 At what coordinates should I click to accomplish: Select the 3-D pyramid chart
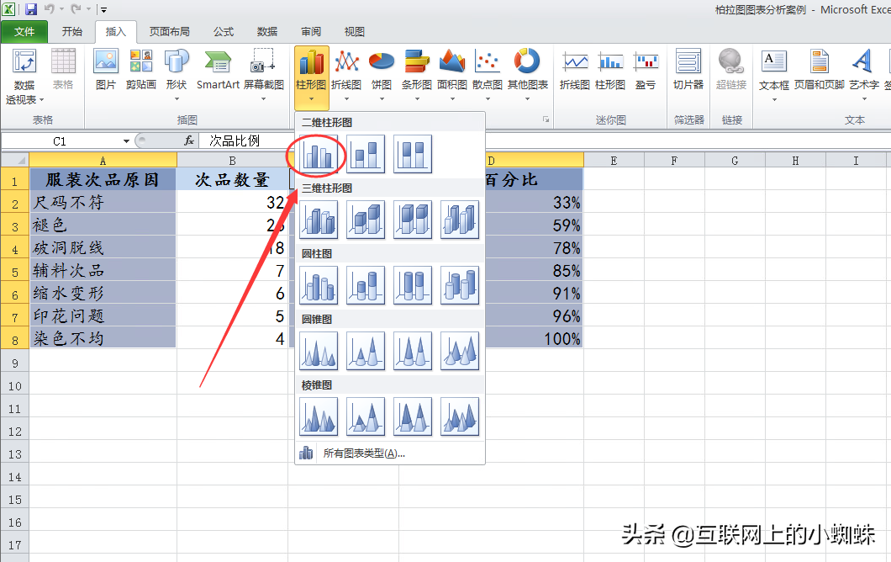pos(460,417)
